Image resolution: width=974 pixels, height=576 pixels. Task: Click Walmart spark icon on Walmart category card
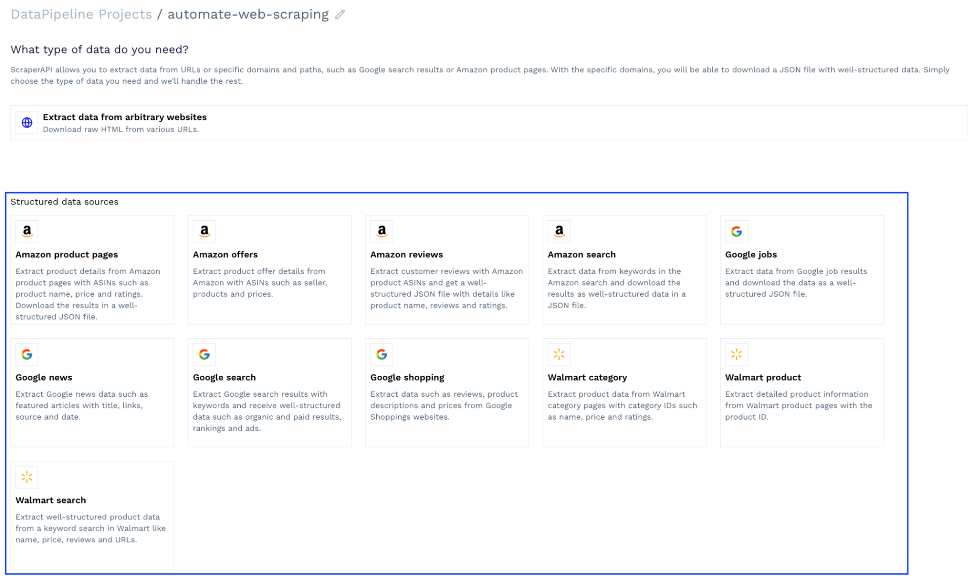559,354
